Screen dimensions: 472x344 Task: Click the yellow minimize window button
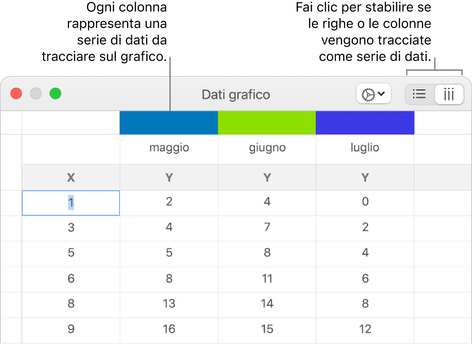(x=36, y=94)
